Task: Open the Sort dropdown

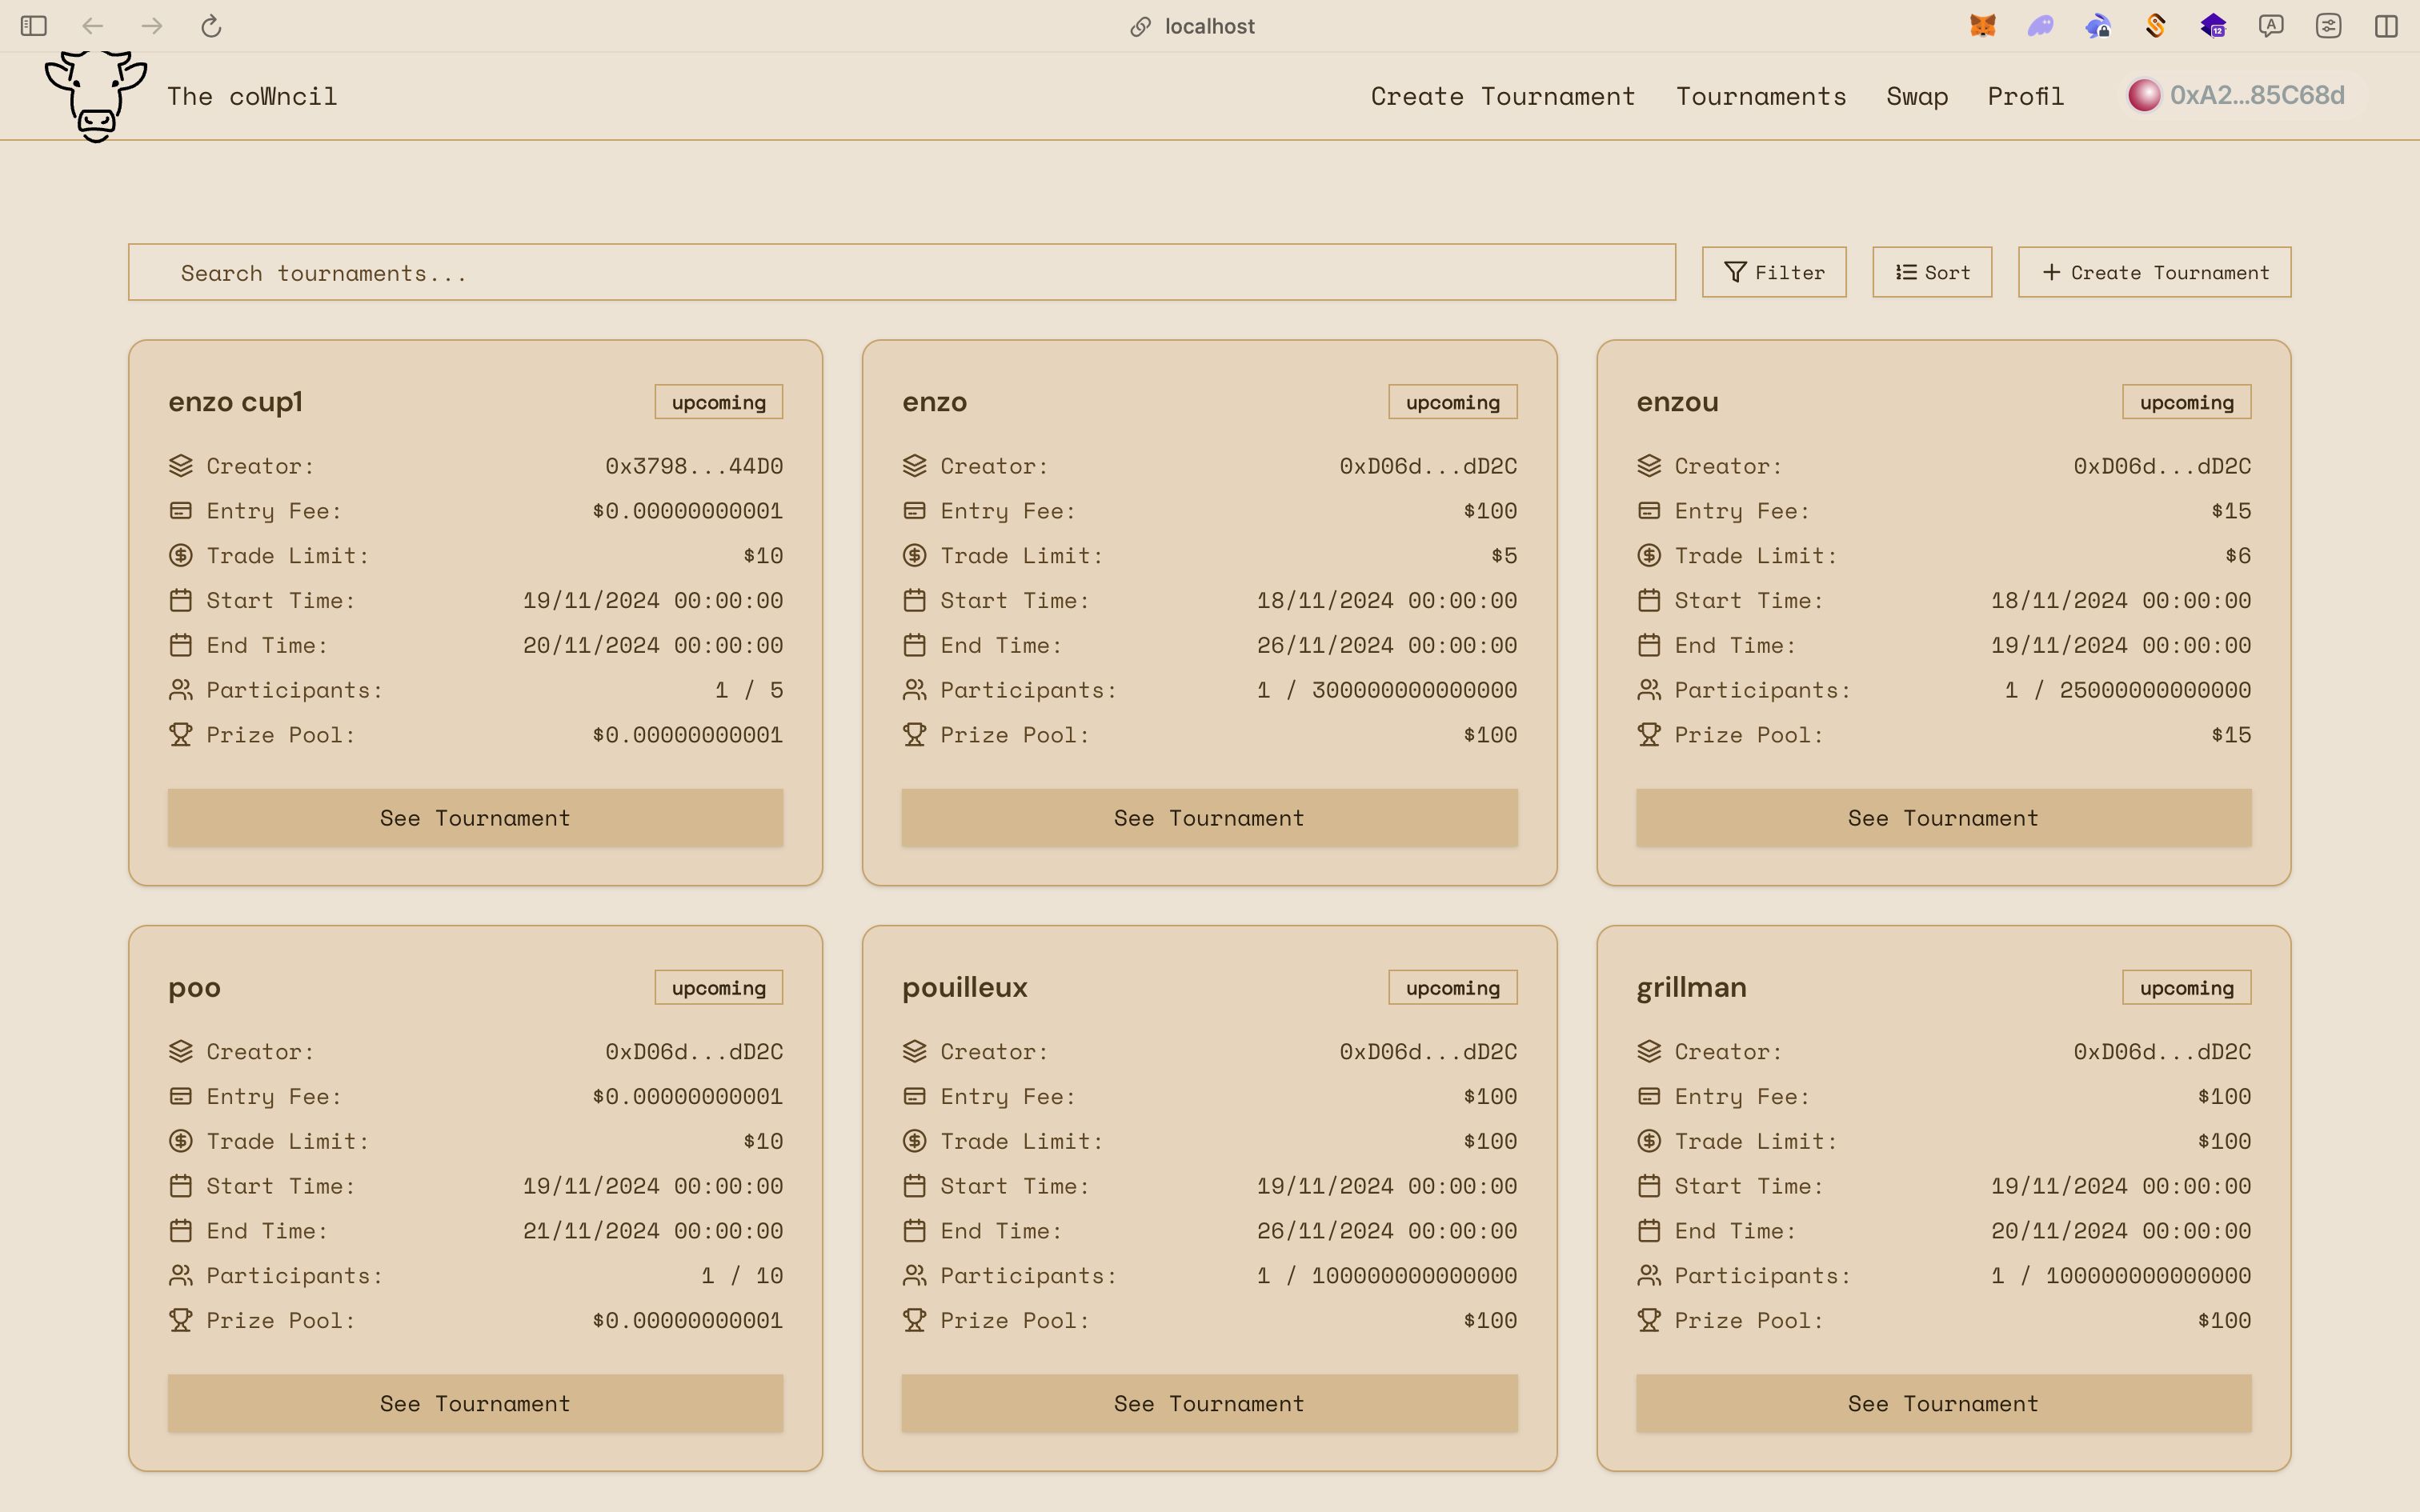Action: (1932, 272)
